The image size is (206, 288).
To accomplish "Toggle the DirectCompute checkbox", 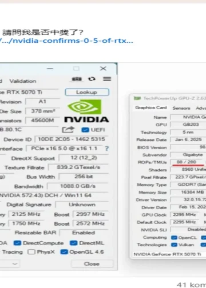I will coord(17,243).
